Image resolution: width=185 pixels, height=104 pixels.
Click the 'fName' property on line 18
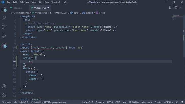point(33,75)
